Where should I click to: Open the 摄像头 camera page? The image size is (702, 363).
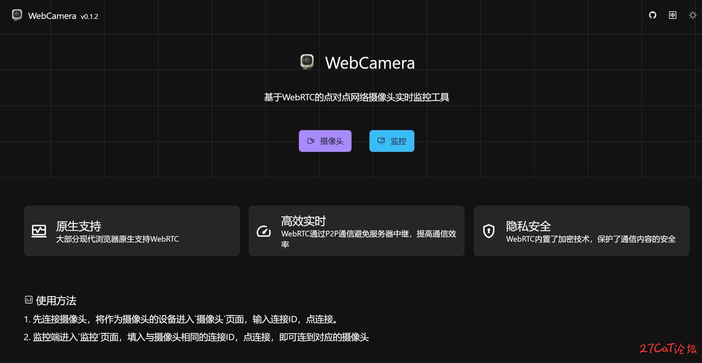325,141
